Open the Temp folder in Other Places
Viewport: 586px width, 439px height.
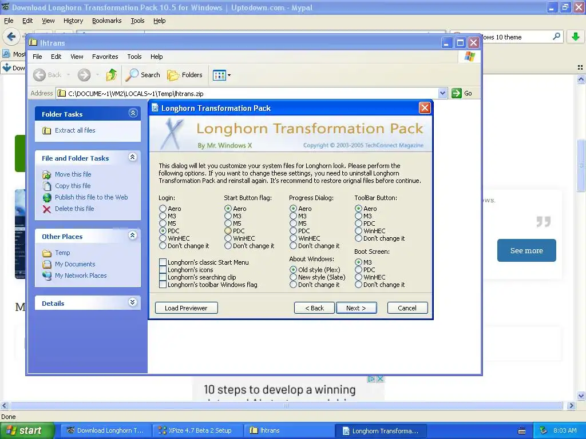(x=62, y=253)
